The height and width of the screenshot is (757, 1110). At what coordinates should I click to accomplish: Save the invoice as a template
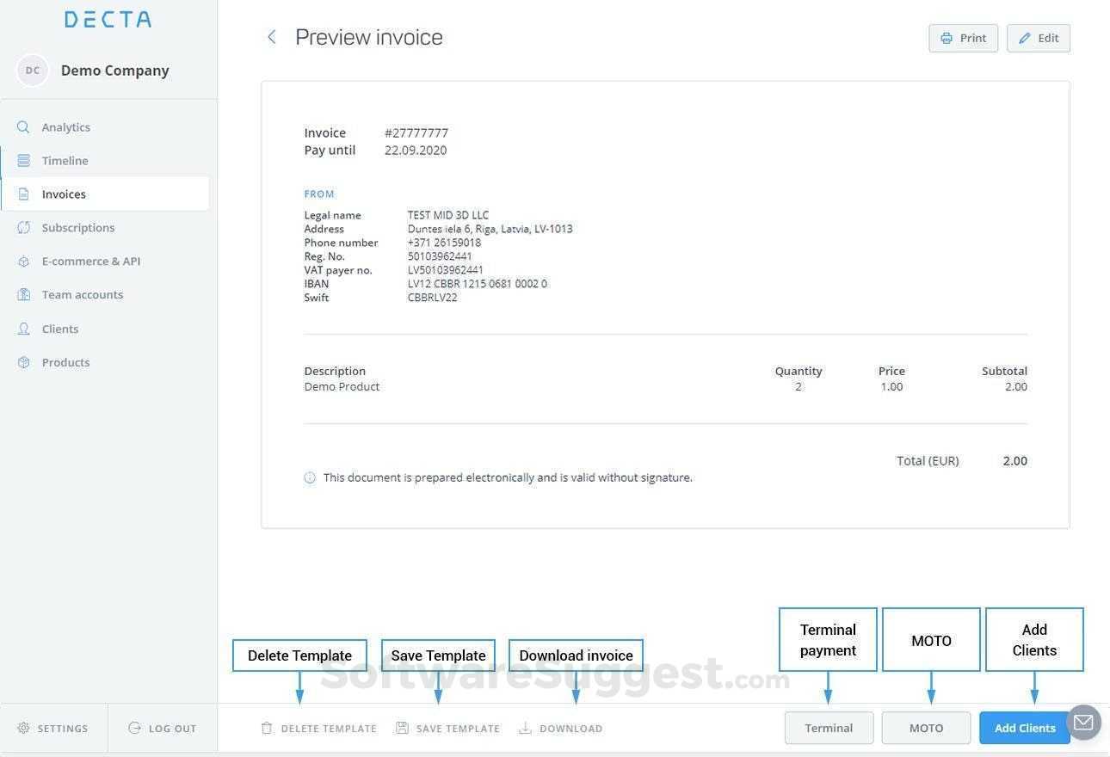tap(448, 728)
